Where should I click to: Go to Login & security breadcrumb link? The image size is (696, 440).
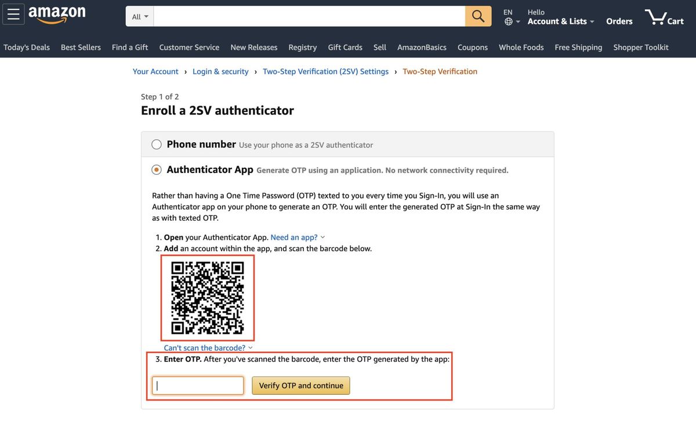point(220,71)
